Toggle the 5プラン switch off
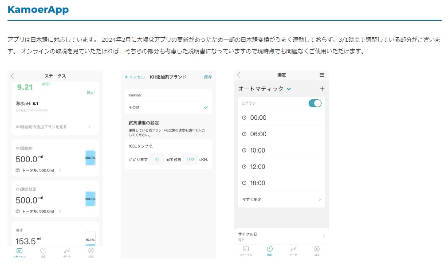The height and width of the screenshot is (274, 448). pyautogui.click(x=315, y=103)
